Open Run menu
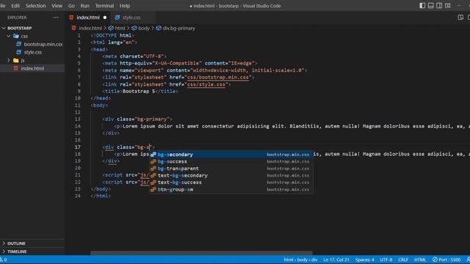The width and height of the screenshot is (470, 264). 85,6
